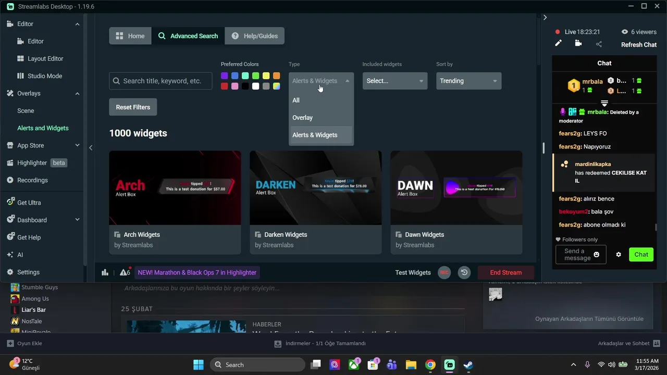The width and height of the screenshot is (667, 375).
Task: Open Test Widgets
Action: [x=413, y=272]
